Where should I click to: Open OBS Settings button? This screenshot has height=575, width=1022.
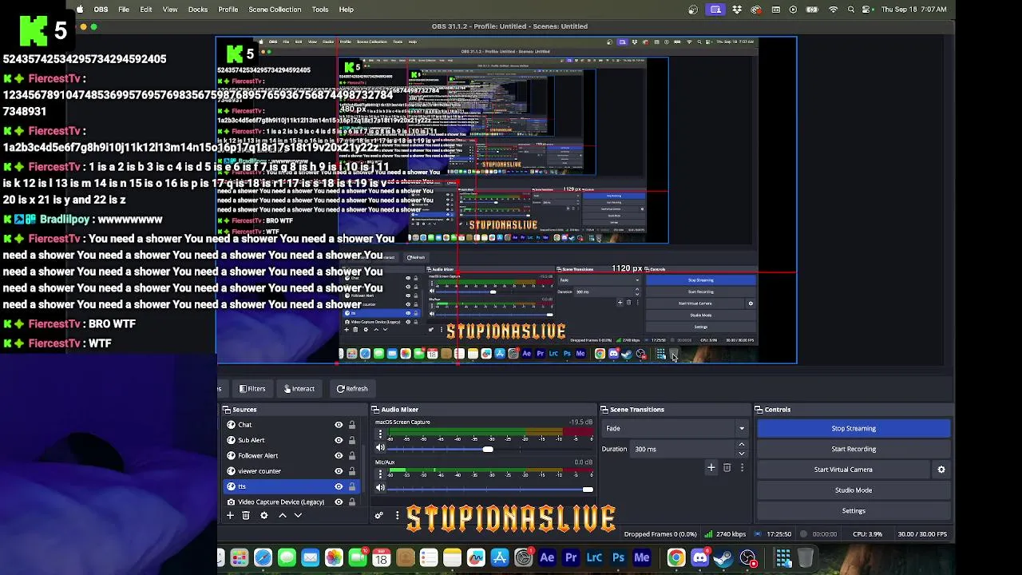pos(854,511)
